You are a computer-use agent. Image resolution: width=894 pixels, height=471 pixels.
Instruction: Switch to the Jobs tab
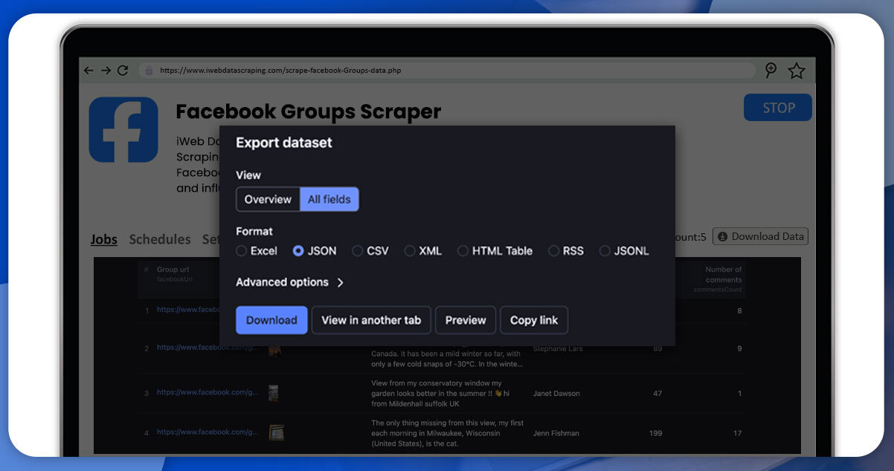(x=103, y=239)
